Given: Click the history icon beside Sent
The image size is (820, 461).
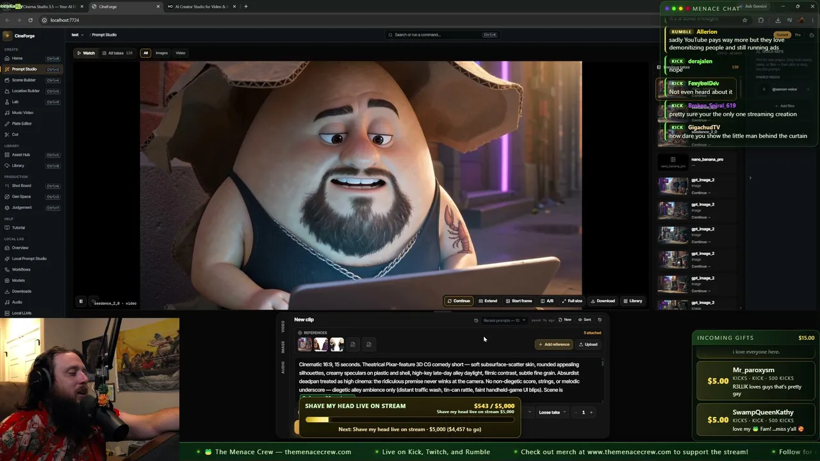Looking at the screenshot, I should (x=600, y=319).
